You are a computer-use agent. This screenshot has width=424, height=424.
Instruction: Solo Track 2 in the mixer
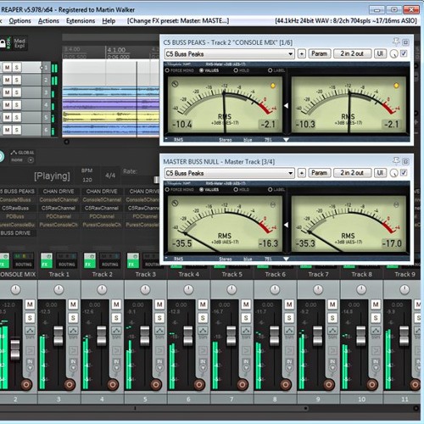tap(116, 318)
